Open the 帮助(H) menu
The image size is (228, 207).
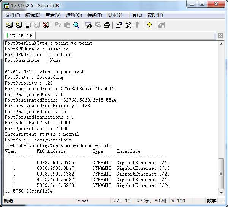point(155,15)
